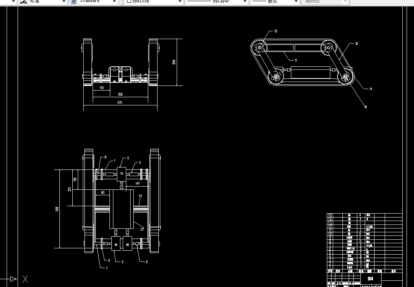Select the 500 length dimension text
This screenshot has width=414, height=287.
pyautogui.click(x=57, y=209)
